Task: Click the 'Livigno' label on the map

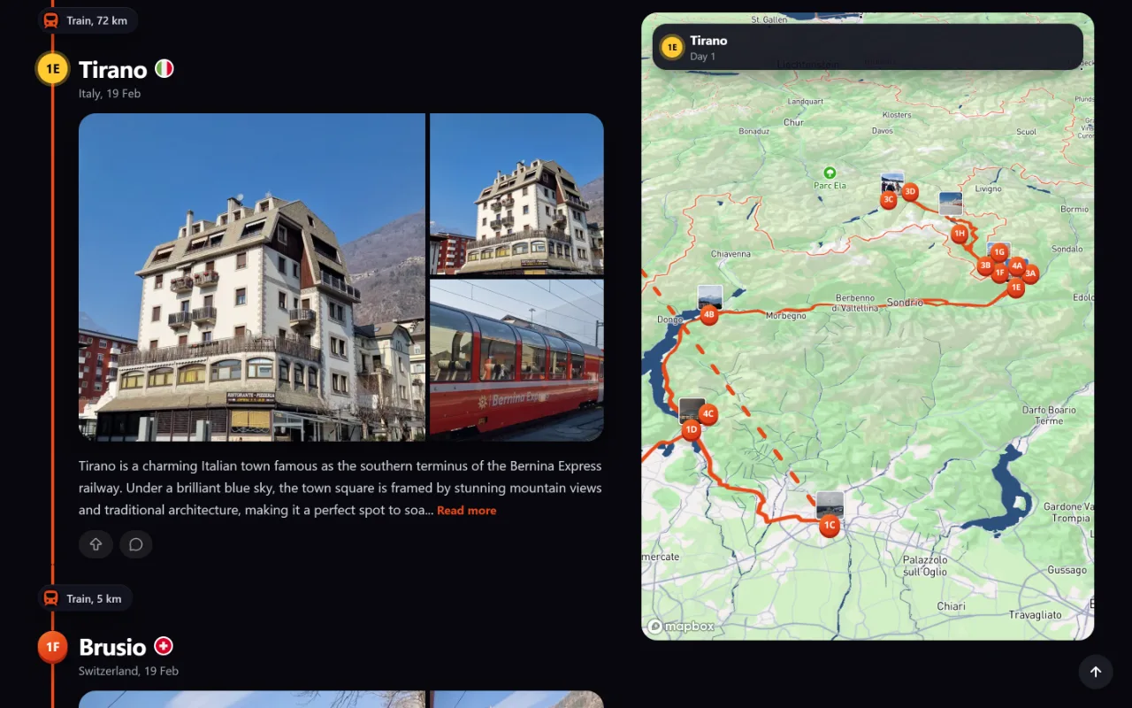Action: [988, 189]
